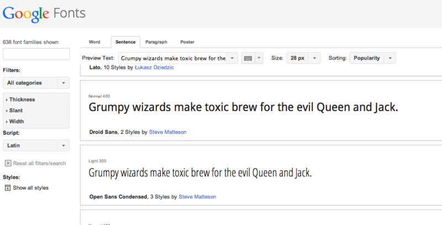Open the virtual keyboard icon
This screenshot has height=225, width=442.
click(x=248, y=58)
